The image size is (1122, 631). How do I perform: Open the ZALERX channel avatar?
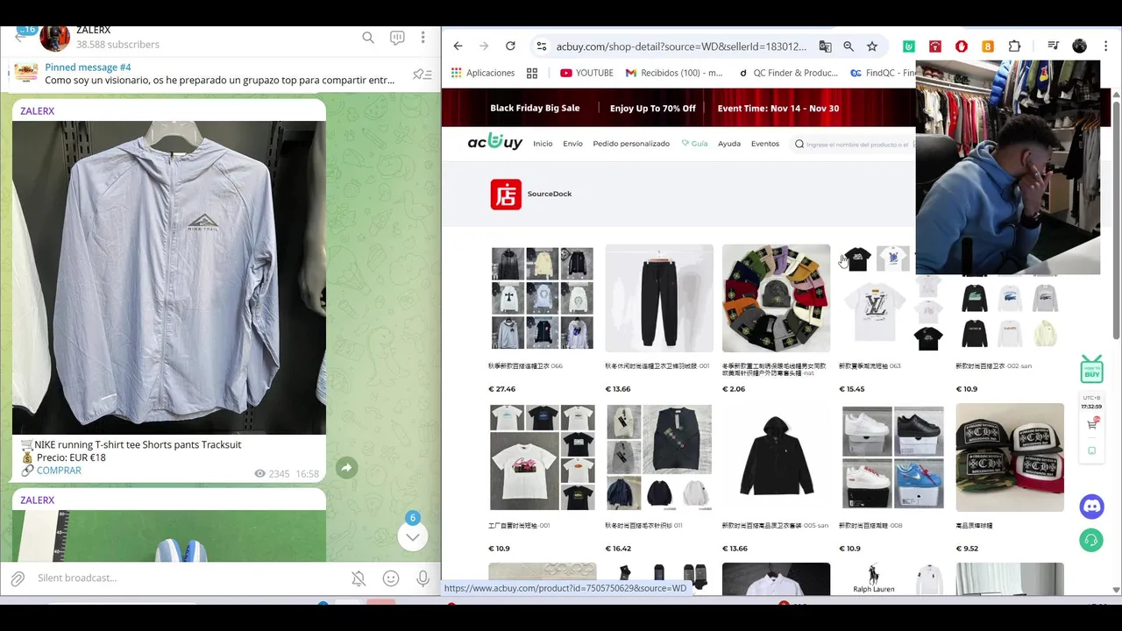(x=54, y=38)
